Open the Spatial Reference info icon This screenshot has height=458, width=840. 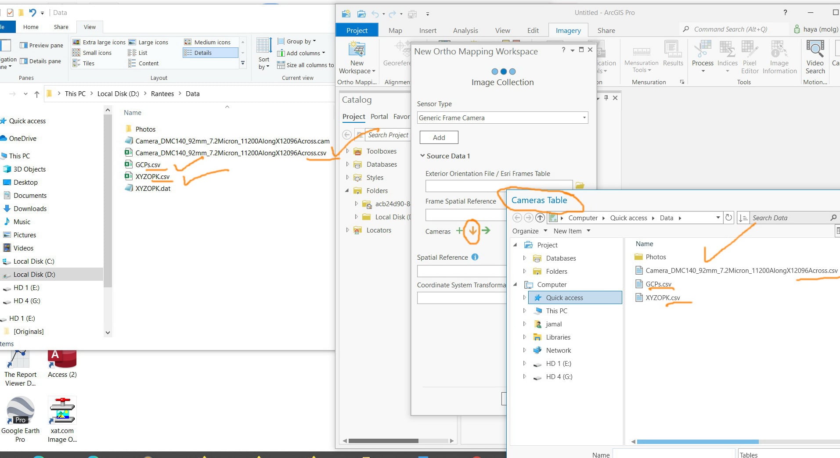click(475, 257)
